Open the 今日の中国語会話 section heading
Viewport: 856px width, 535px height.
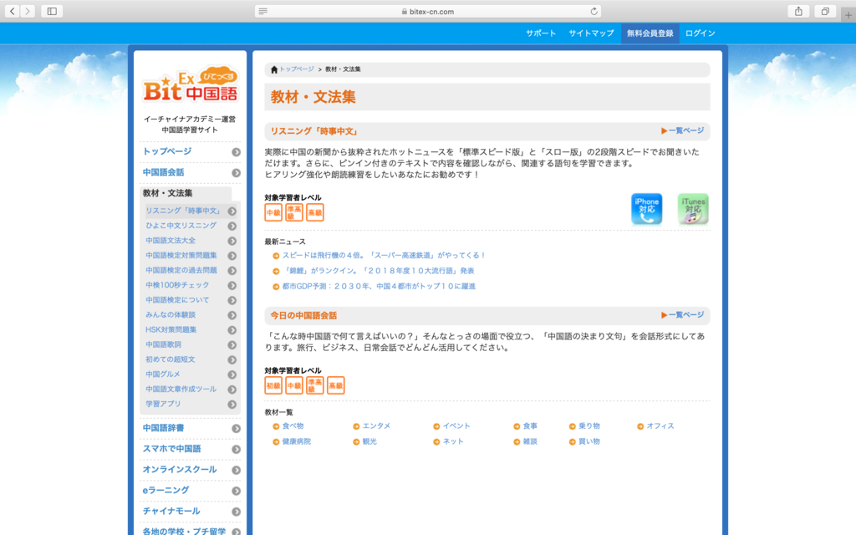coord(303,315)
